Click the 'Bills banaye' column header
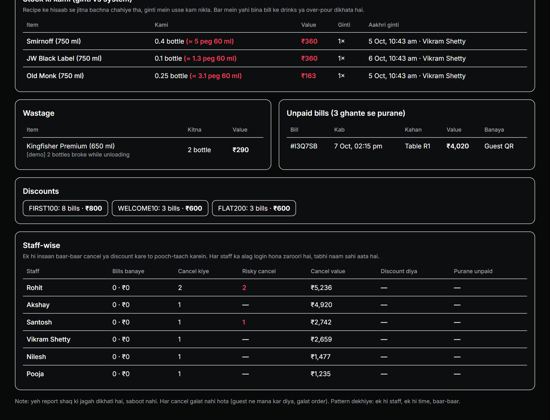The height and width of the screenshot is (420, 550). pyautogui.click(x=128, y=271)
